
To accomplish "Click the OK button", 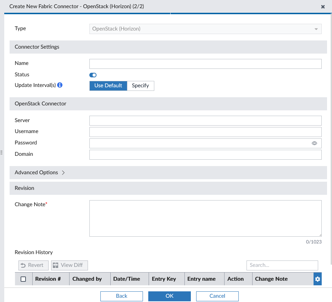I will (169, 296).
